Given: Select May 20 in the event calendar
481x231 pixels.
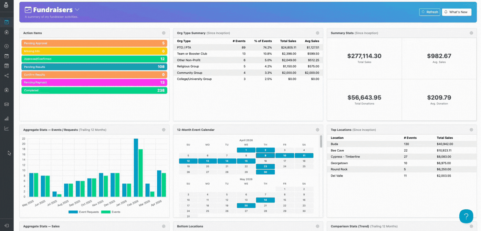Looking at the screenshot, I should (246, 206).
